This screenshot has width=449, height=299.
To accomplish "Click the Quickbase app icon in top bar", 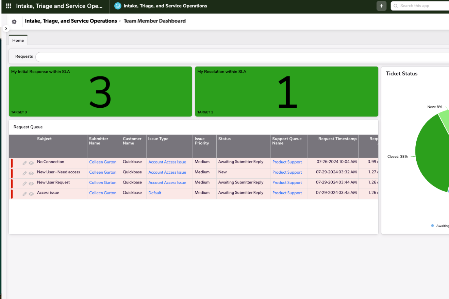I will (x=118, y=6).
